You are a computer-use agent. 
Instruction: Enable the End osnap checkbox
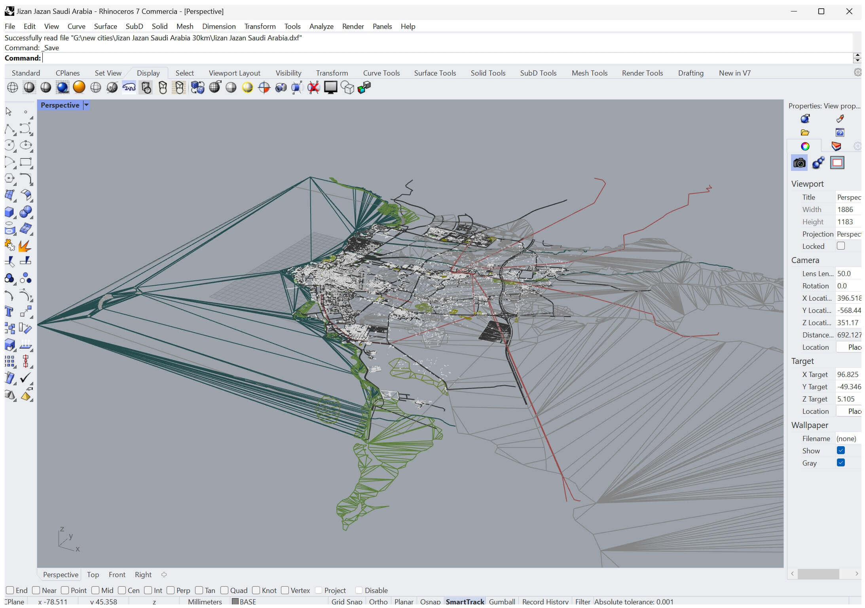click(10, 590)
